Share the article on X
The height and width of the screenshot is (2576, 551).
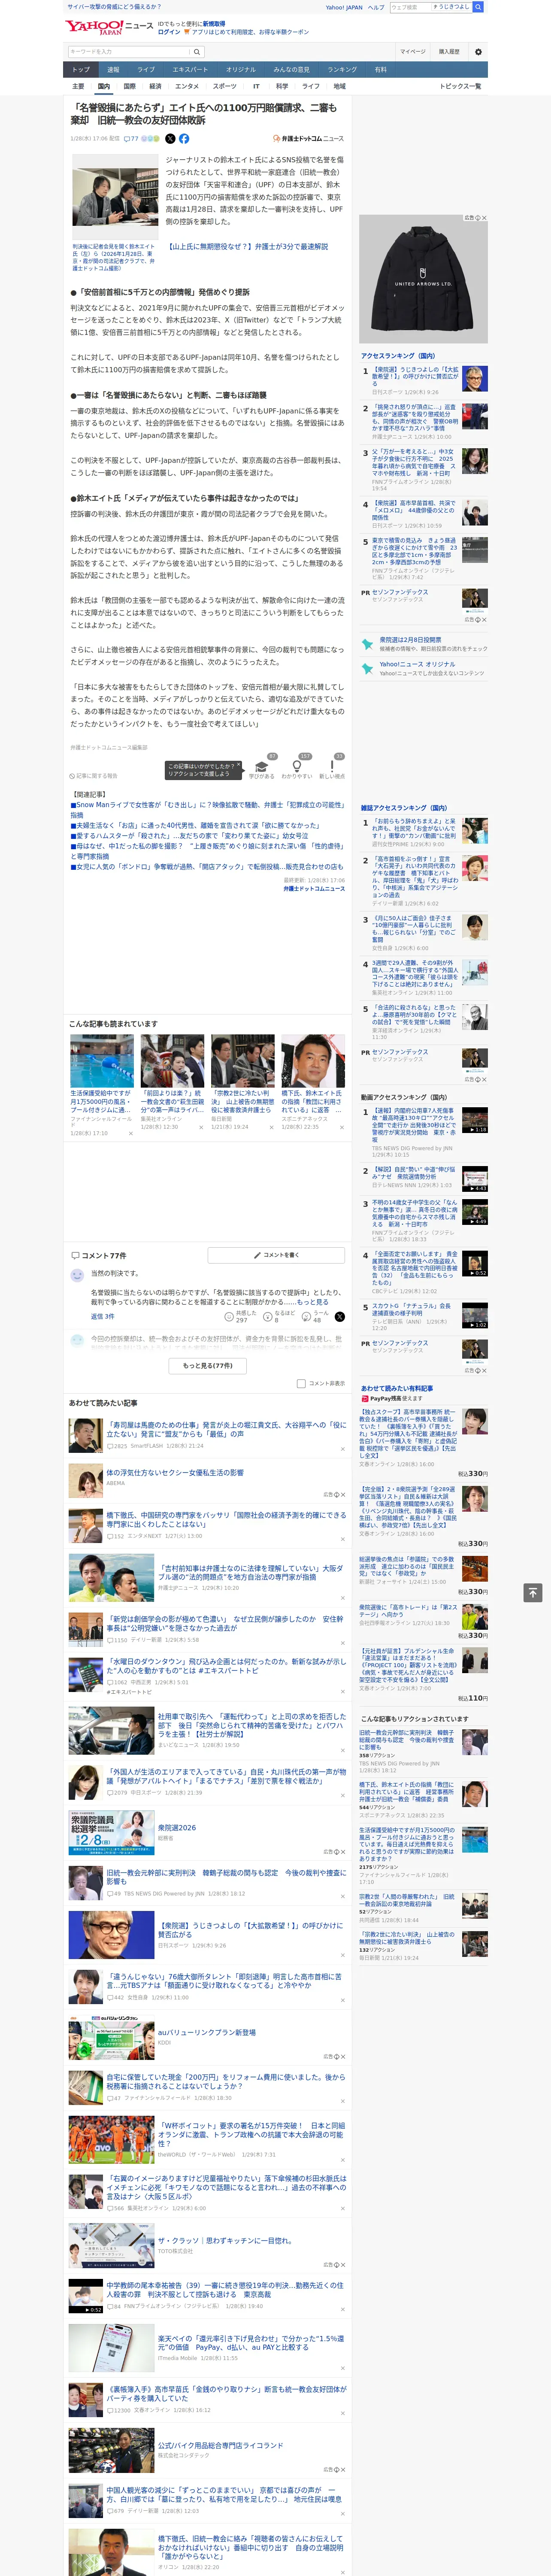(x=170, y=139)
